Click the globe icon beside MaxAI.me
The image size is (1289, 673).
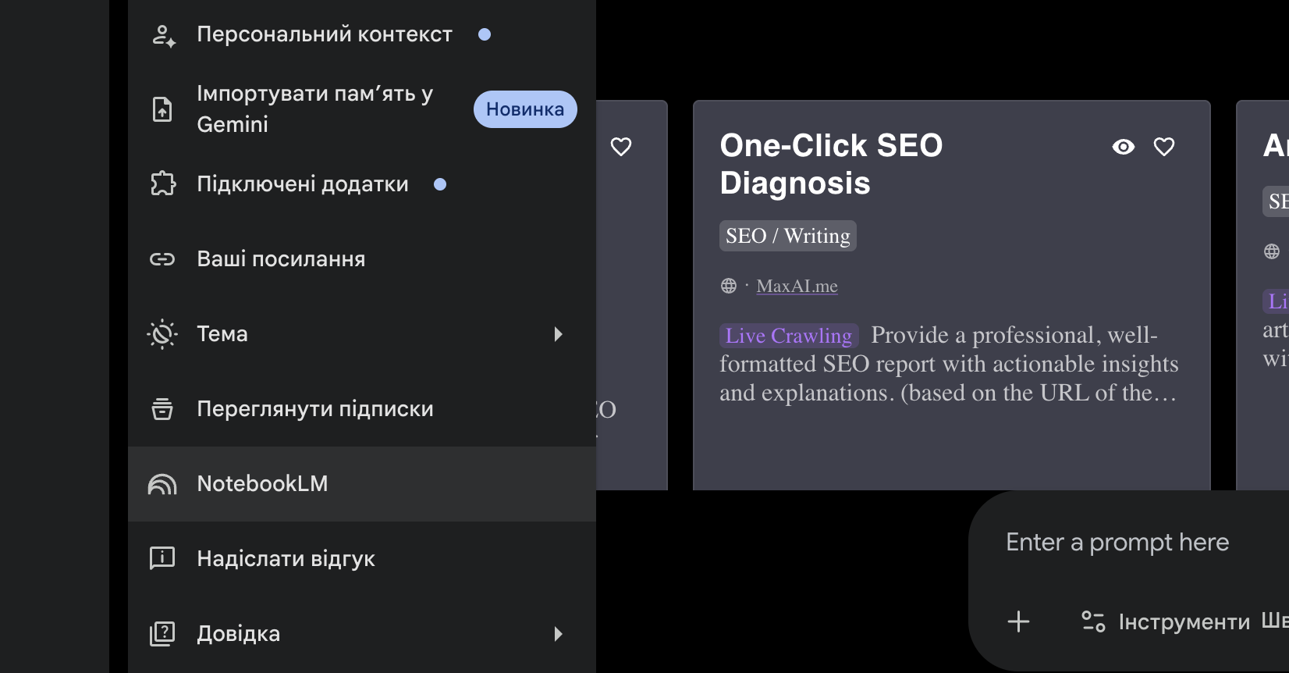[729, 286]
